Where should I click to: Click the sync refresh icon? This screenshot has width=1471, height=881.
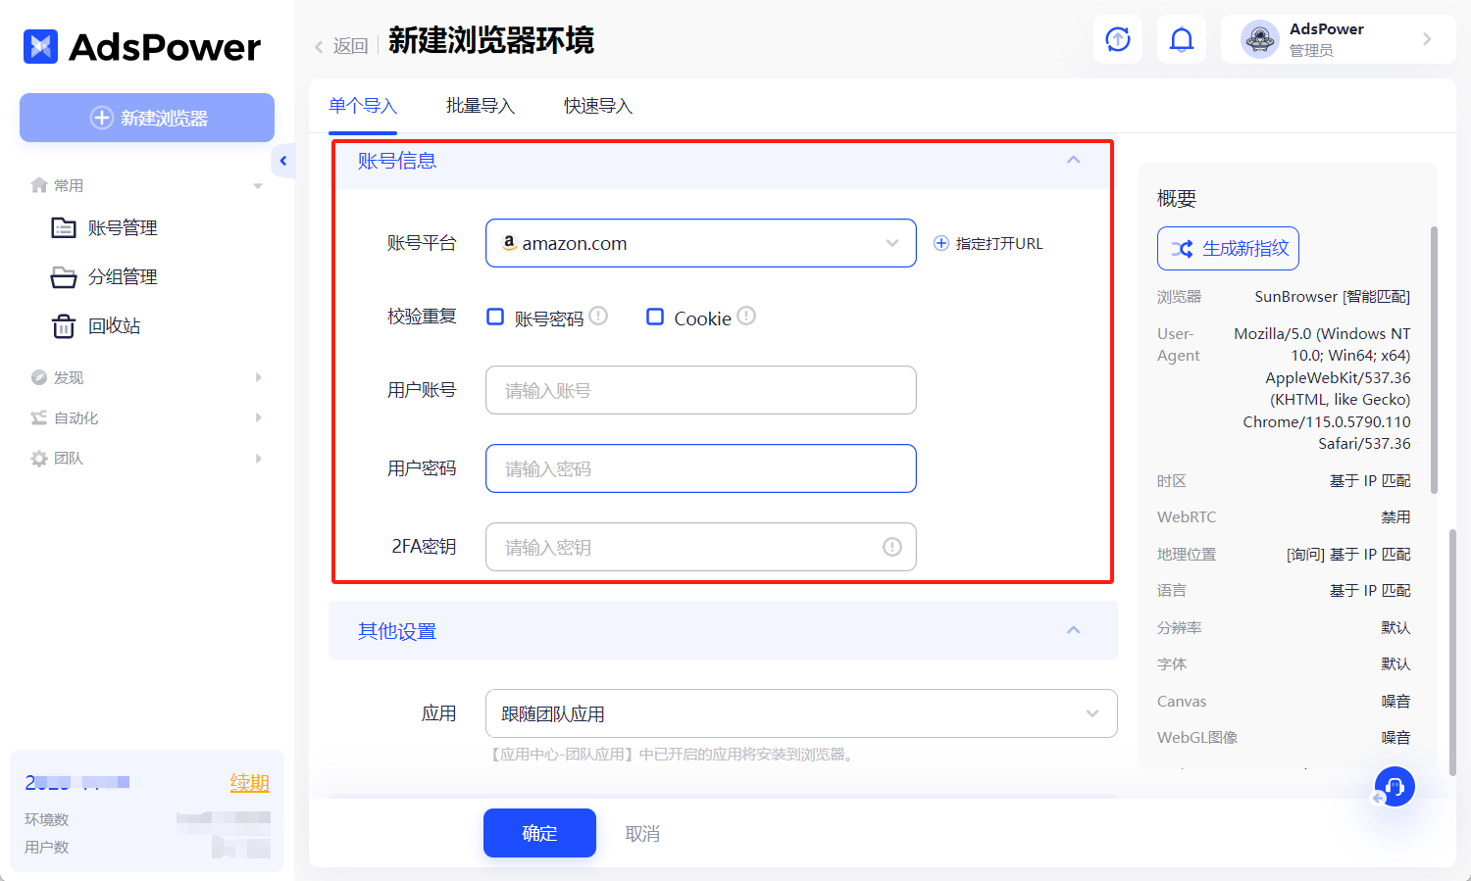(x=1118, y=39)
